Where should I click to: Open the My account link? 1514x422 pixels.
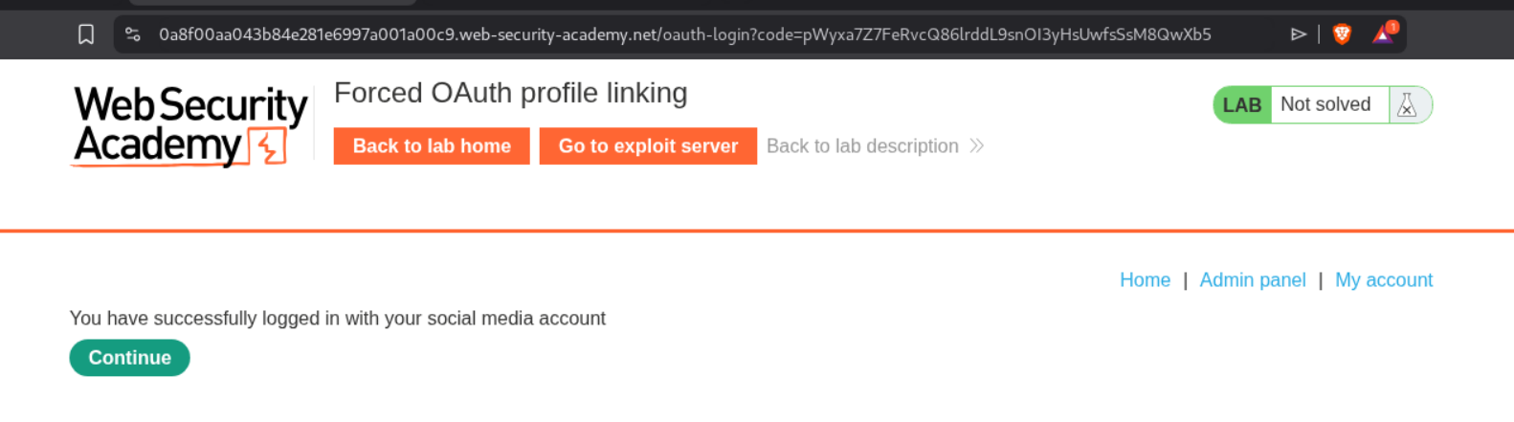pyautogui.click(x=1383, y=280)
